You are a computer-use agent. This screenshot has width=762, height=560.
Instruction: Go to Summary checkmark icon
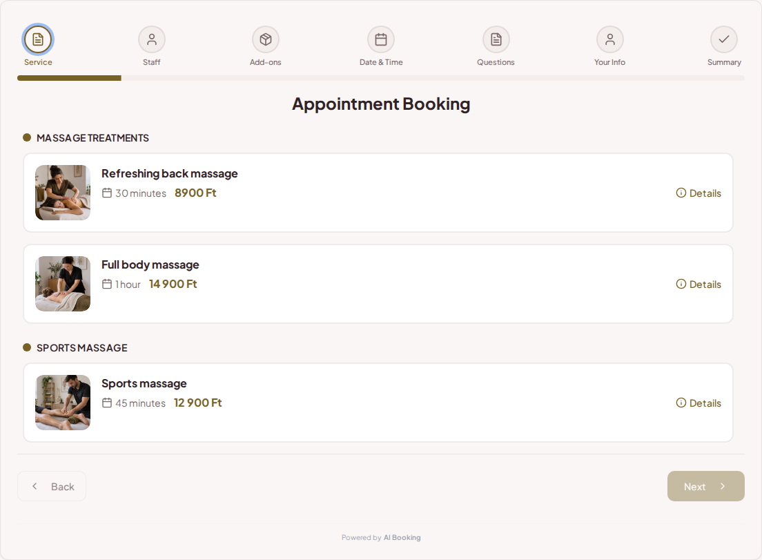point(724,39)
